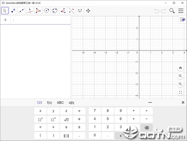
Task: Open the hamburger main menu
Action: (181, 11)
